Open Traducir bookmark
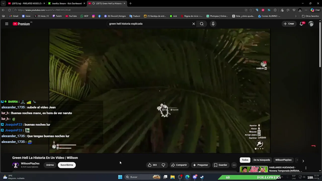Screen dimensions: 322x181 coord(135,16)
